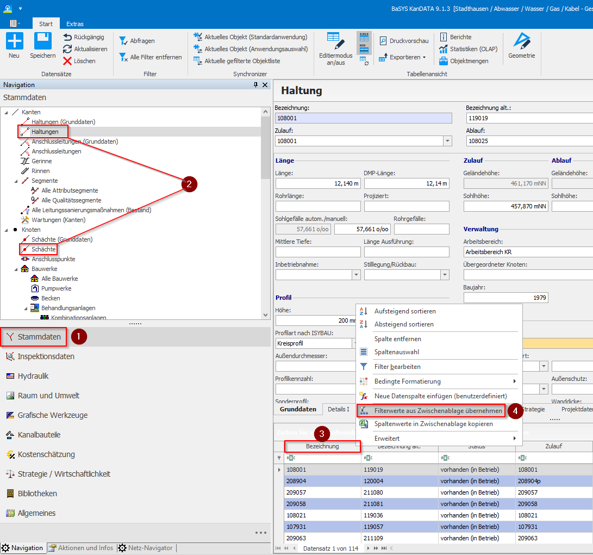Open Statistiken (OLAP) from ribbon
Image resolution: width=593 pixels, height=555 pixels.
pos(444,49)
